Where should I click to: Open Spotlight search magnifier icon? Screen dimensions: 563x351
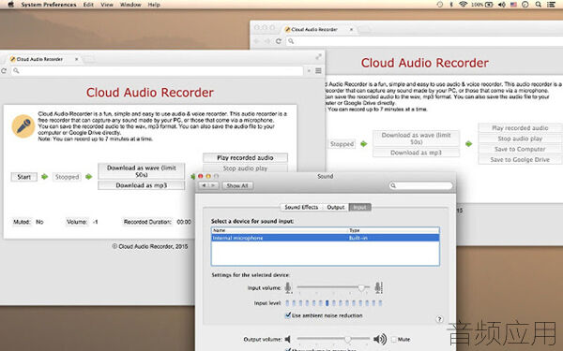pos(539,5)
